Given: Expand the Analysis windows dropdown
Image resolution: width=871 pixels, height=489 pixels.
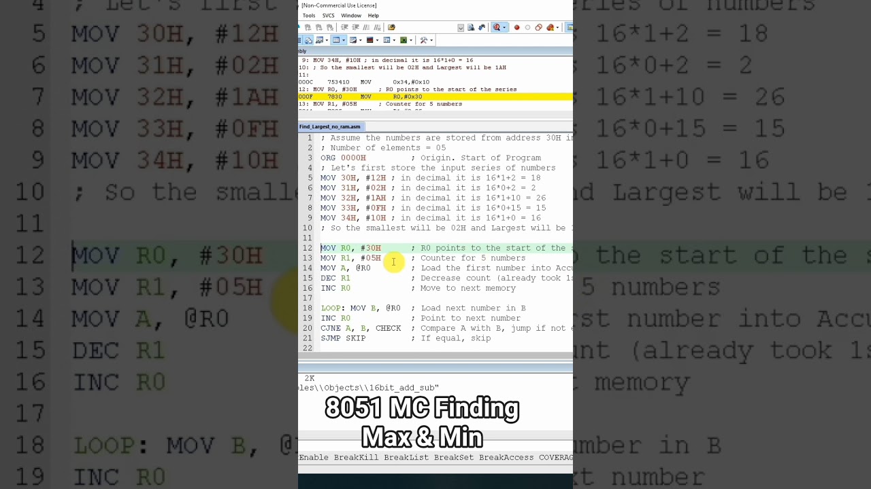Looking at the screenshot, I should 377,40.
